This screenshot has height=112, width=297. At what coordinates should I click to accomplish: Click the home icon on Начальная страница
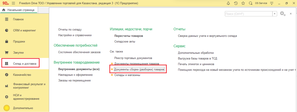pyautogui.click(x=3, y=10)
